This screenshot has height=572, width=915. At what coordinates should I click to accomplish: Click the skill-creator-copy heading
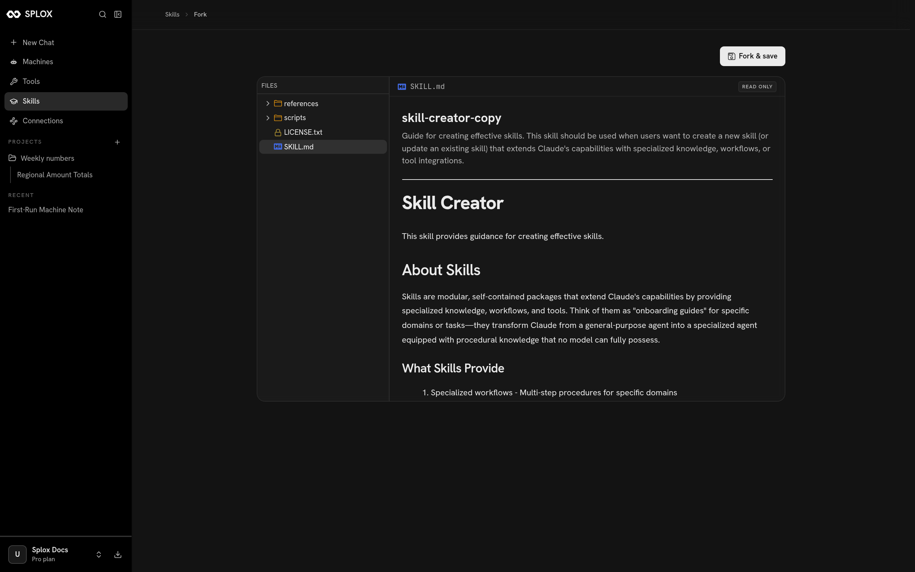pos(451,118)
